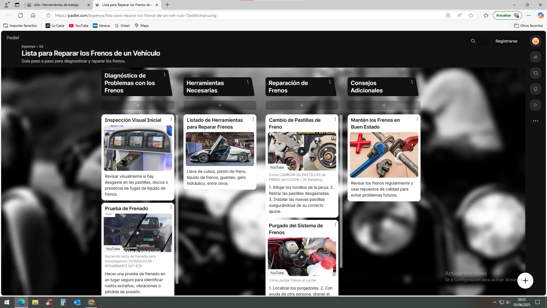Open the notifications bell in Padlet sidebar
This screenshot has height=308, width=547.
pyautogui.click(x=536, y=89)
